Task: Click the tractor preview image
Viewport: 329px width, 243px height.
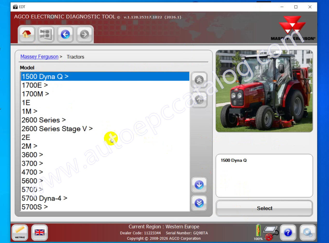Action: point(264,91)
